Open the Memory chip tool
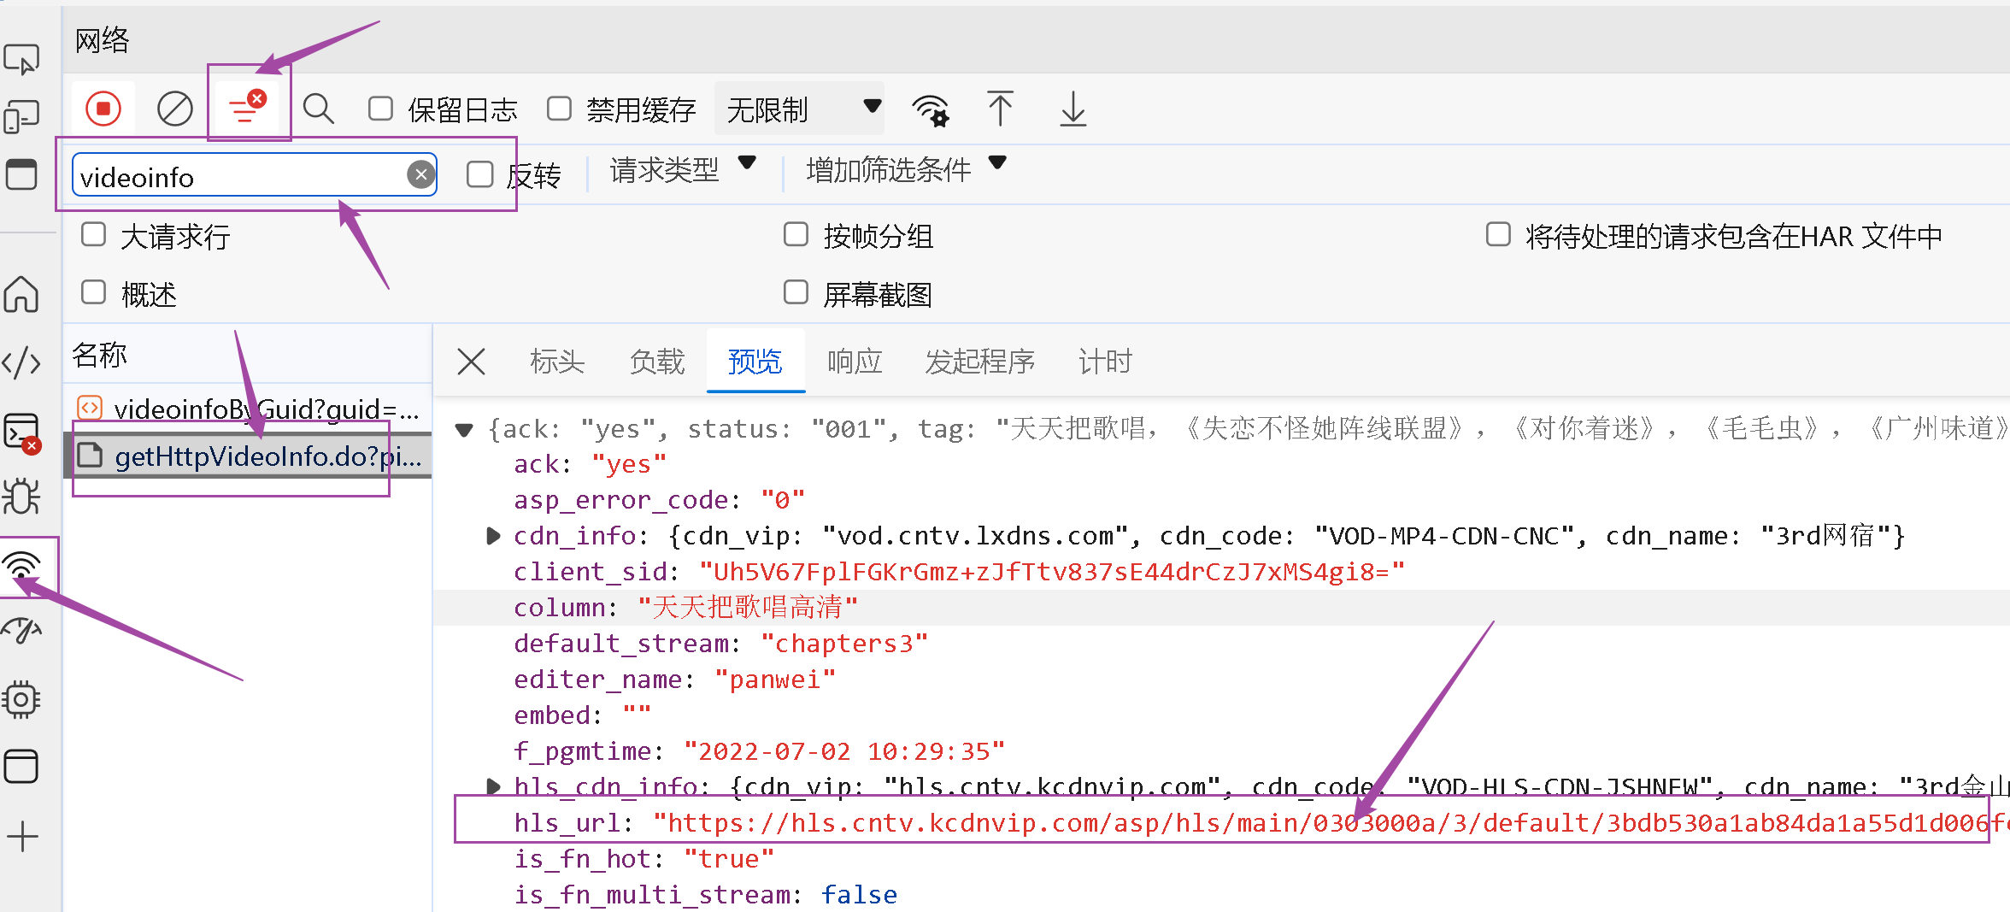2010x912 pixels. point(21,699)
